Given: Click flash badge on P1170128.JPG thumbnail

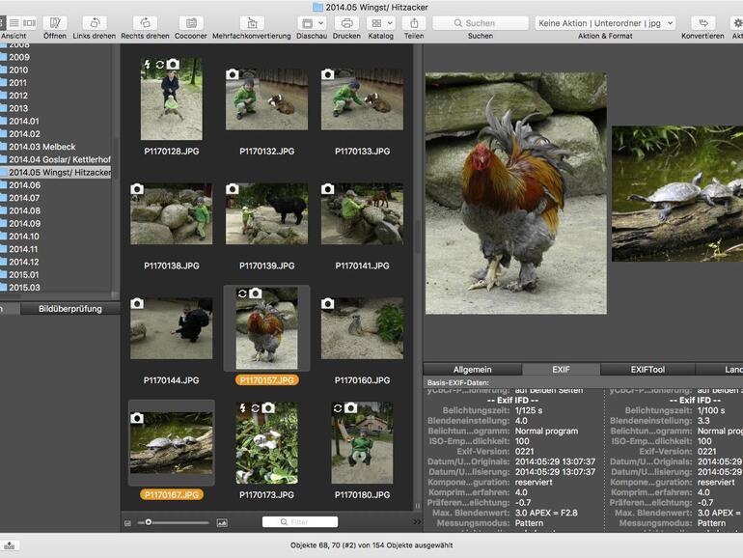Looking at the screenshot, I should [148, 64].
